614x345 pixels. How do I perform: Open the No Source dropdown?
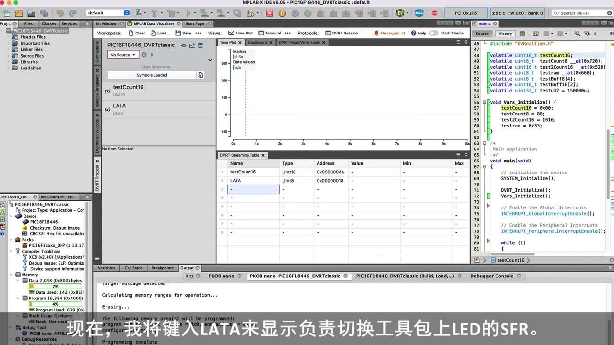pos(123,54)
